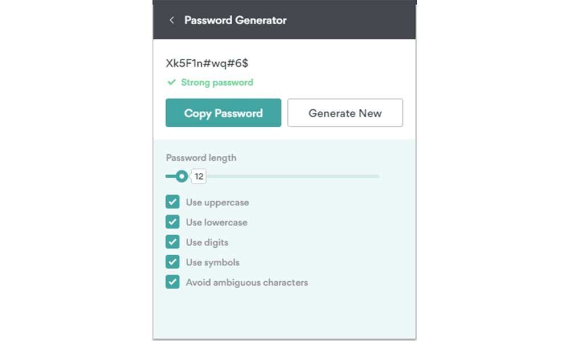The height and width of the screenshot is (341, 569).
Task: Uncheck the Use uppercase checkbox
Action: 173,202
